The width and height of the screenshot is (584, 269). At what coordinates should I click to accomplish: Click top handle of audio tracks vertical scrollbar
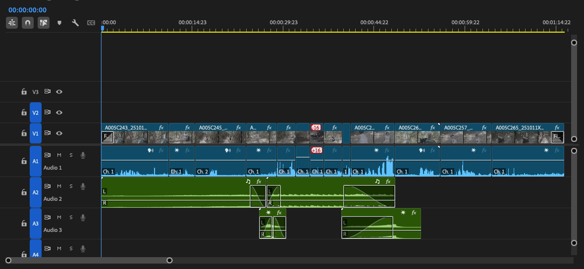click(574, 151)
